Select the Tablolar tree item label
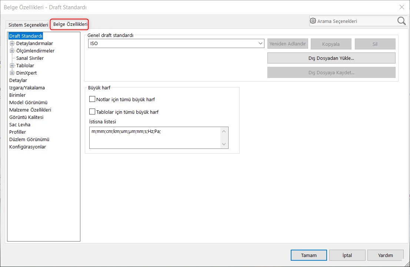The image size is (410, 267). point(25,65)
